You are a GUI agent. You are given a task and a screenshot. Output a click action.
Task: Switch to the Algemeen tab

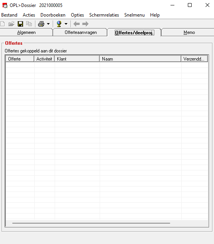(x=26, y=32)
